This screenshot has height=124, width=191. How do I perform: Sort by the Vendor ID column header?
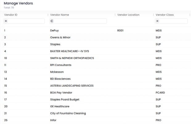(x=11, y=15)
